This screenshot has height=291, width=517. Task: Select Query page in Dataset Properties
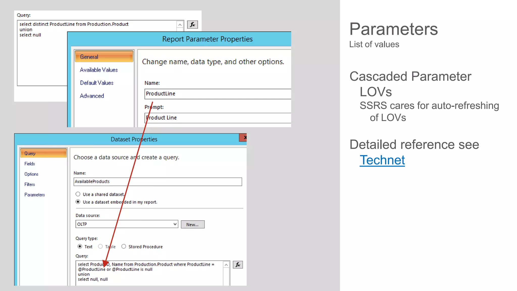(43, 153)
